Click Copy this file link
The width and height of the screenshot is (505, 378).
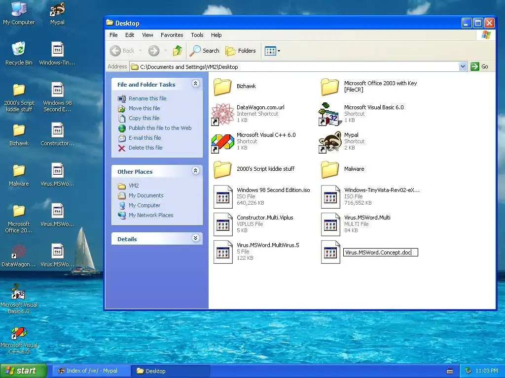click(144, 118)
